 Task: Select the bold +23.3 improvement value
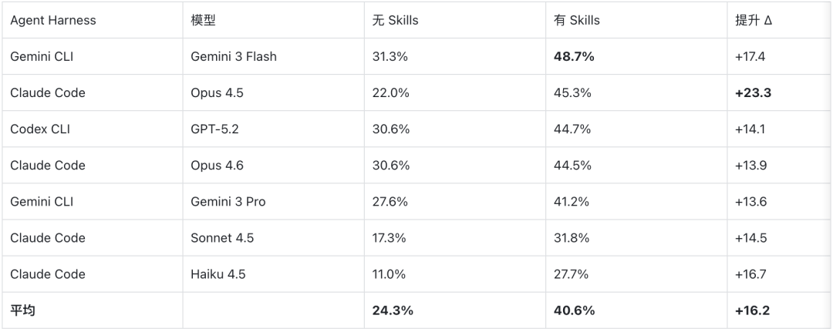[753, 92]
